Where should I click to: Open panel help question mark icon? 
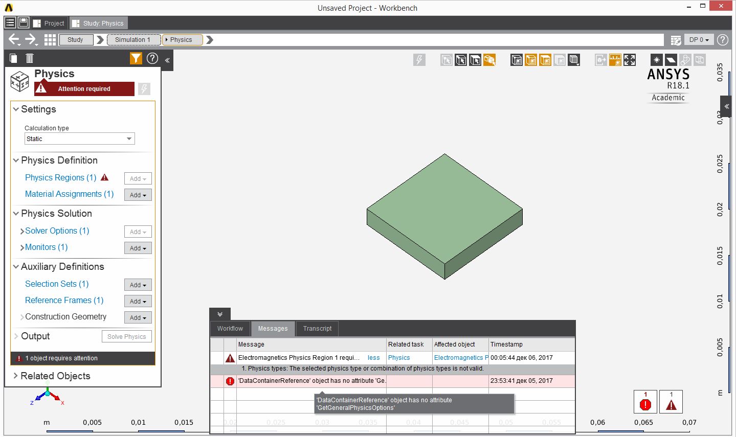(152, 58)
